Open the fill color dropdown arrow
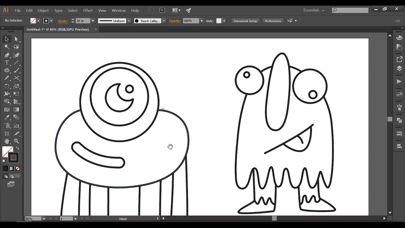 (38, 21)
